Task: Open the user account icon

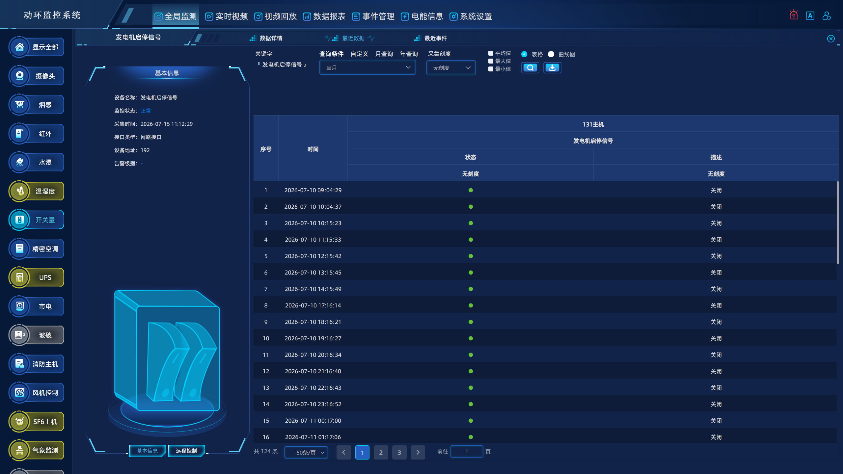Action: click(x=827, y=15)
